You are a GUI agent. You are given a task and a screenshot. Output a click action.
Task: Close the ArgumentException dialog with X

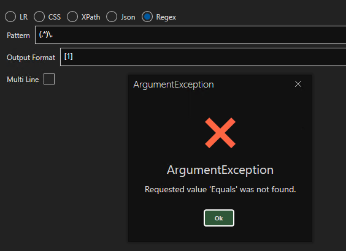[298, 84]
